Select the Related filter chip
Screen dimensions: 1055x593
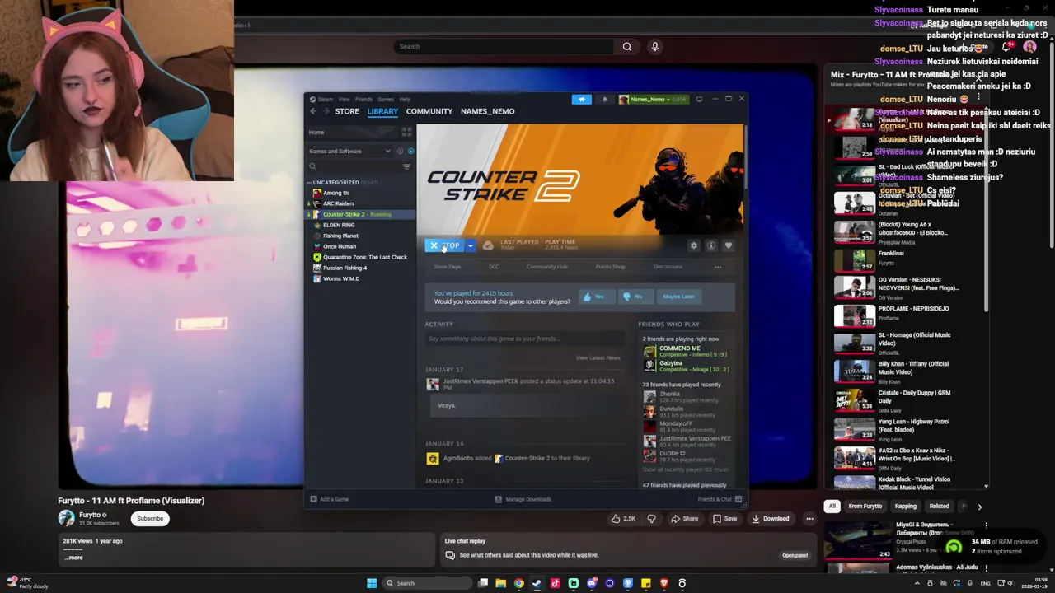[x=939, y=507]
